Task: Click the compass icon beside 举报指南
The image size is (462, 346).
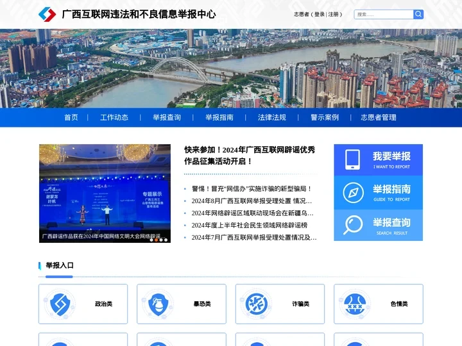Action: click(x=353, y=193)
